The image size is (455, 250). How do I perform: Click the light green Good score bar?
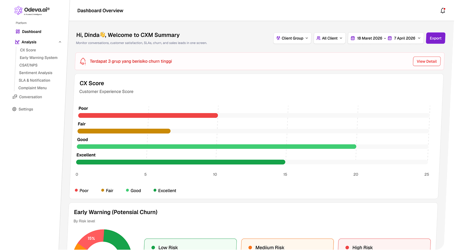click(217, 147)
